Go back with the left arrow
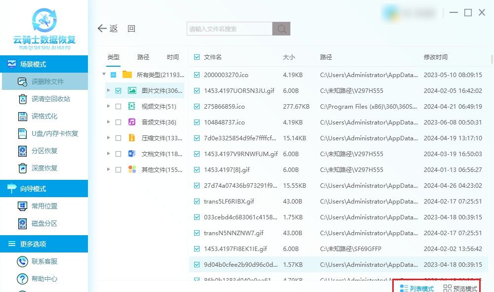494x292 pixels. [102, 29]
